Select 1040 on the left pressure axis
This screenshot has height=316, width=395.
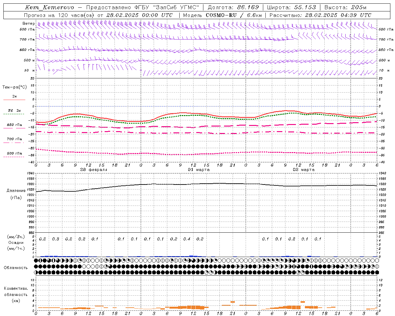31,173
